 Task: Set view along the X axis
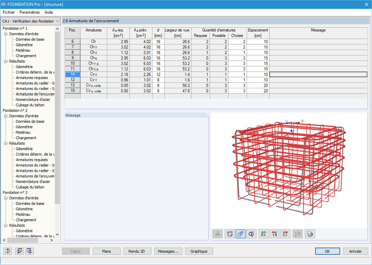point(264,234)
